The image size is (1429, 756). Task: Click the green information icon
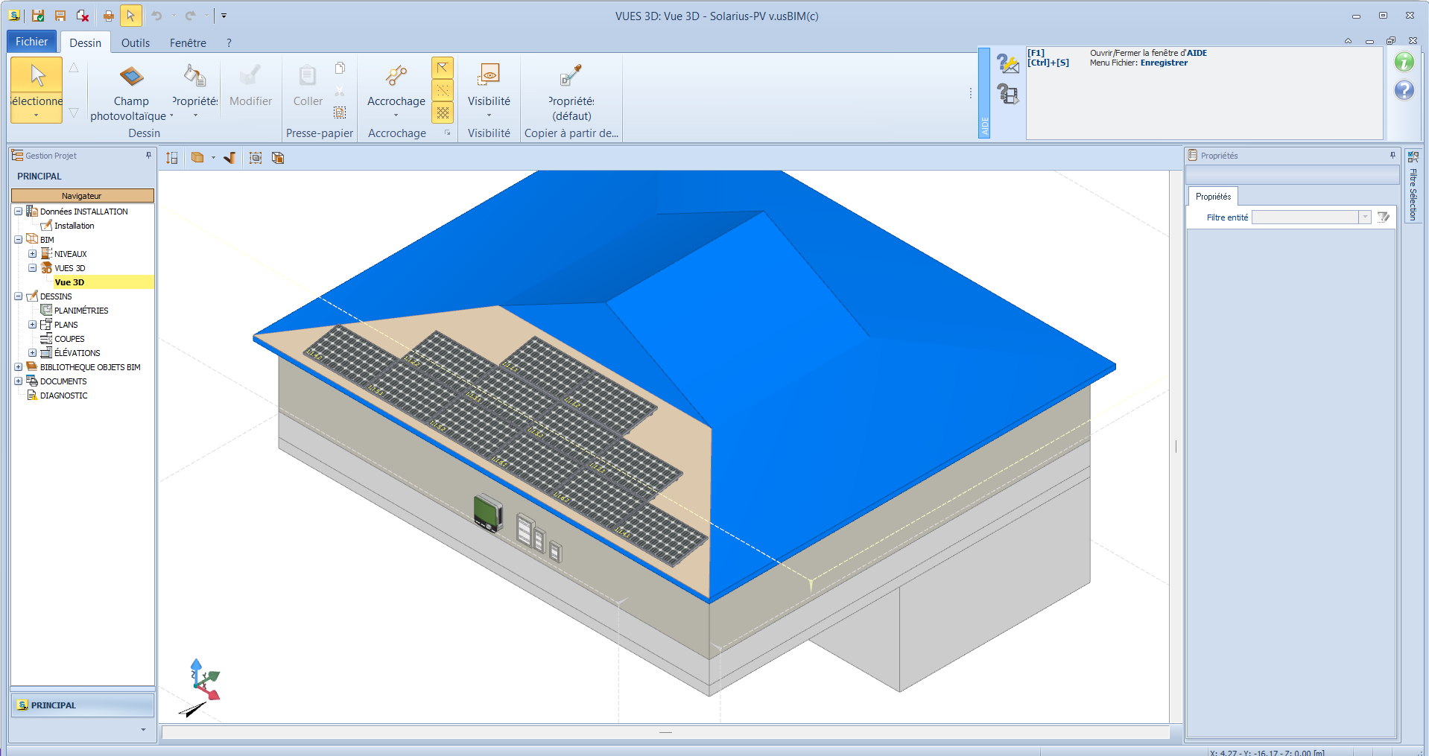tap(1404, 63)
